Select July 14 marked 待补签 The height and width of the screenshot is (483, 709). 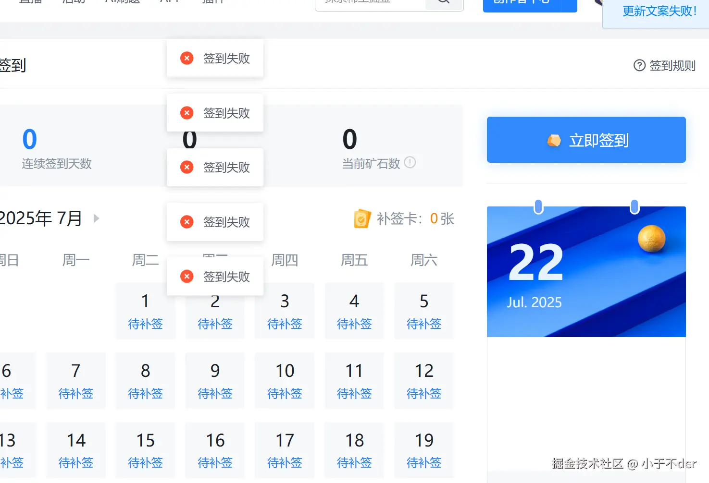[x=75, y=450]
